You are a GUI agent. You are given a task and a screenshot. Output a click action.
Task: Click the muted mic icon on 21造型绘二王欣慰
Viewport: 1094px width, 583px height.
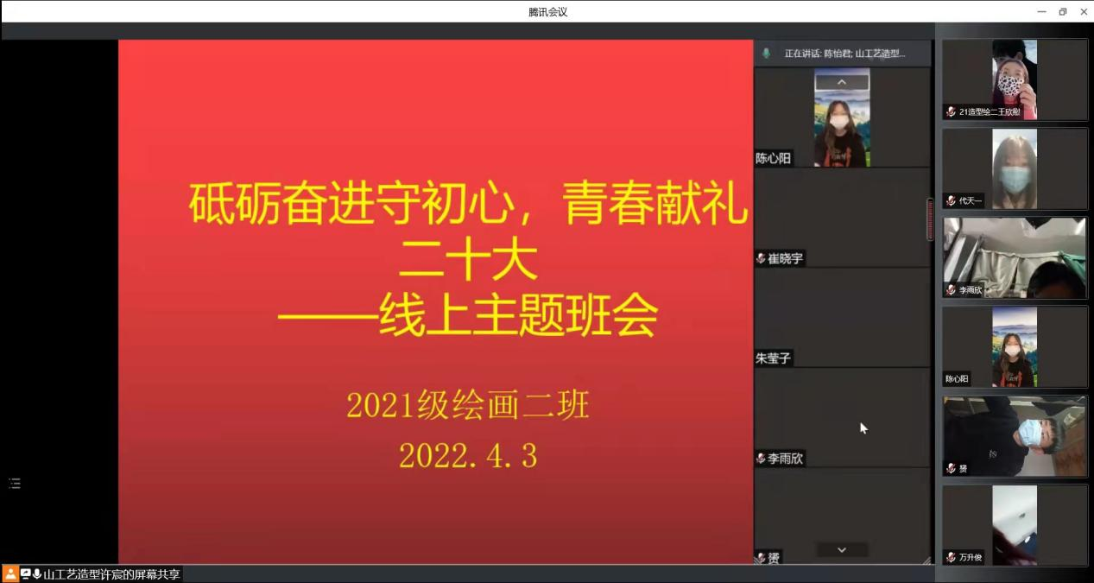click(951, 111)
